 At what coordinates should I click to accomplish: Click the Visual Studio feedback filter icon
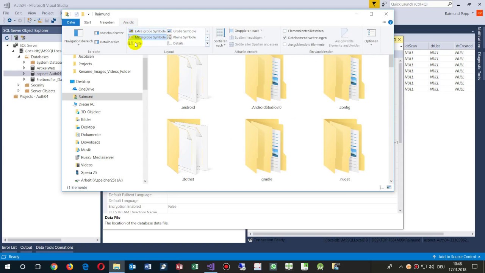point(374,4)
